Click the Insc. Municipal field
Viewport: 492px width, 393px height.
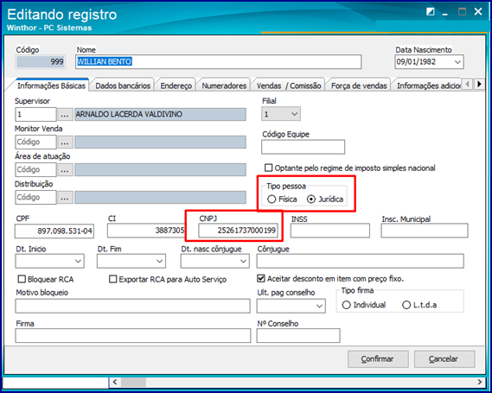[425, 231]
